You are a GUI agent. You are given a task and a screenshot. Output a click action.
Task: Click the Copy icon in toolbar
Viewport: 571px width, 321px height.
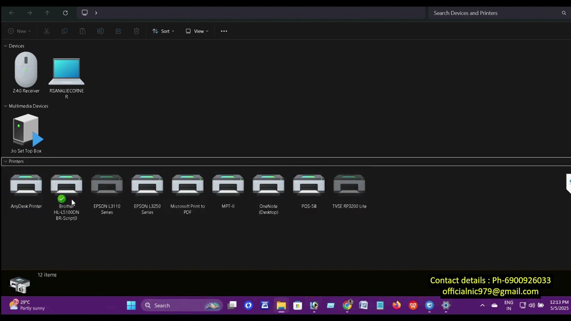coord(65,31)
